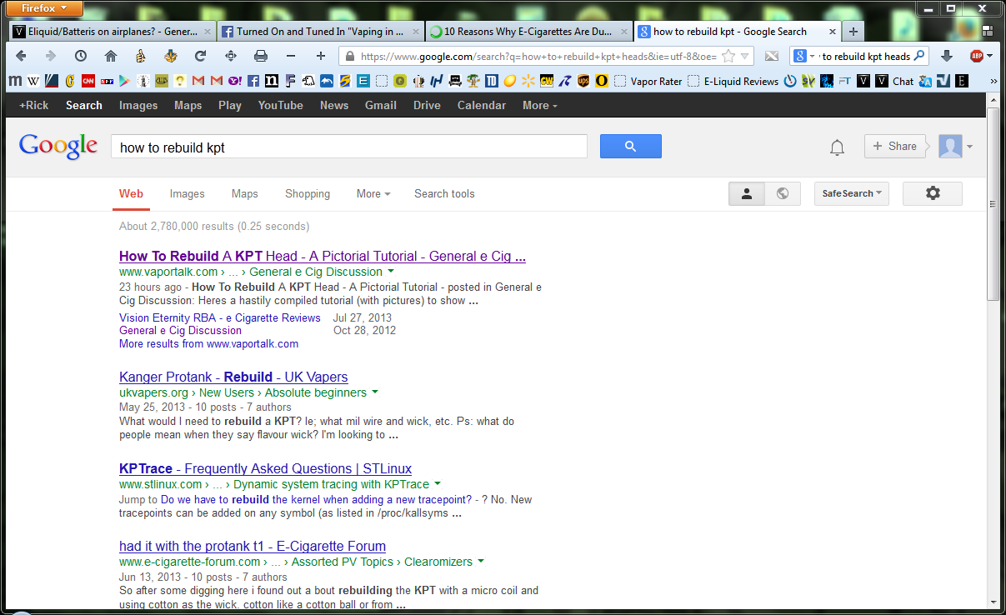Open Google search settings gear
Screen dimensions: 1006x615
[x=933, y=193]
